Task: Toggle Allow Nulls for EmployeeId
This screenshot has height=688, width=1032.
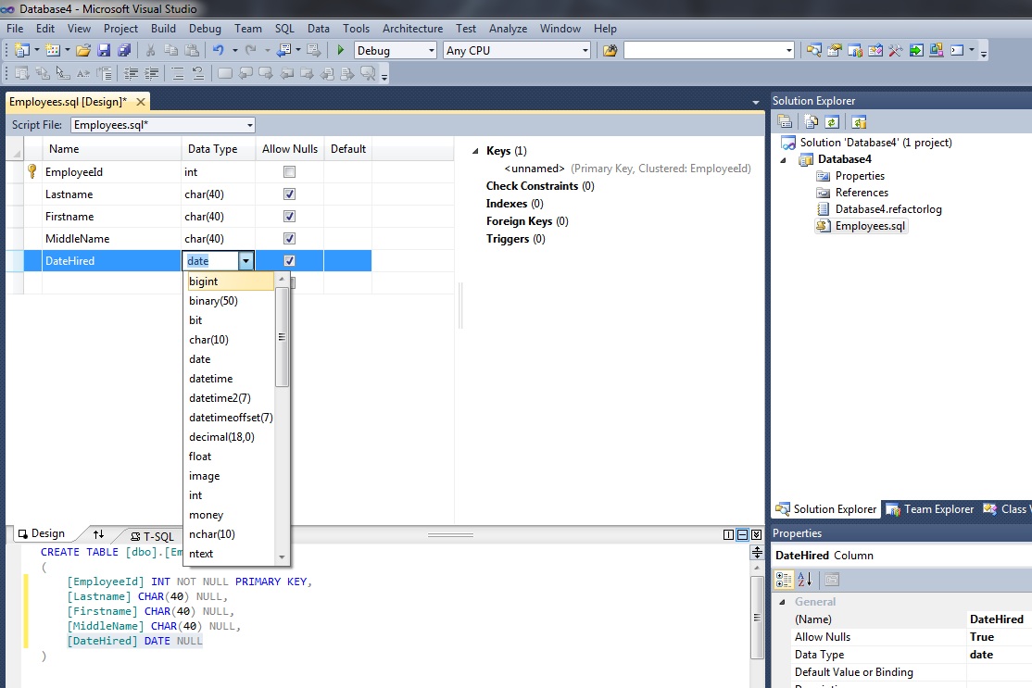Action: (289, 171)
